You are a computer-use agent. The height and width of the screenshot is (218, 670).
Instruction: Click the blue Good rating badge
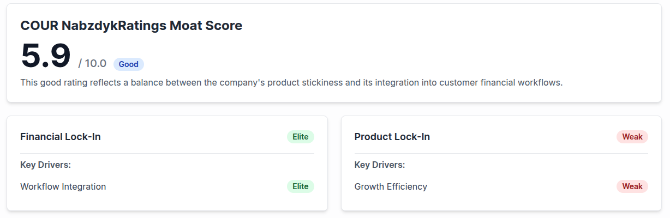(128, 64)
